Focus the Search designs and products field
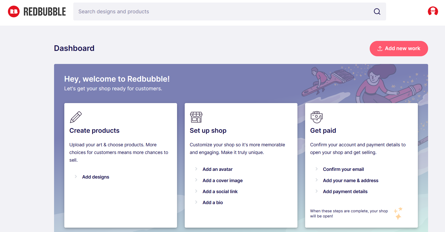 223,12
